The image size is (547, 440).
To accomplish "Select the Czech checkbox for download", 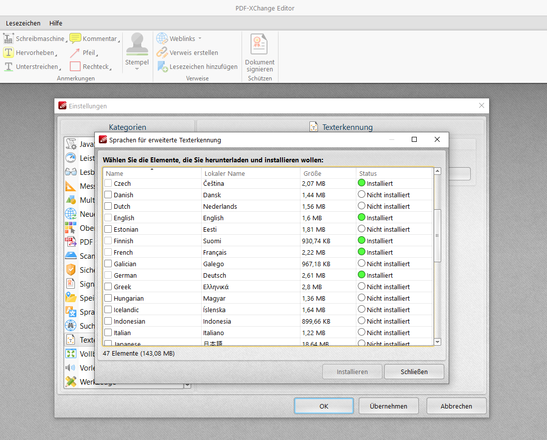I will pos(107,183).
